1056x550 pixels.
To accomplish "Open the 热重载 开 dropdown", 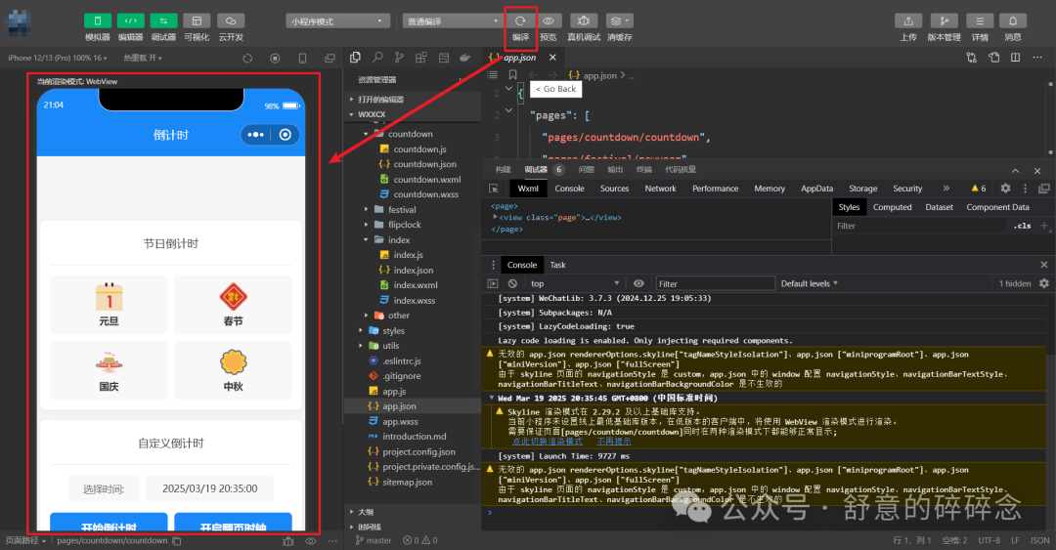I will (x=143, y=58).
